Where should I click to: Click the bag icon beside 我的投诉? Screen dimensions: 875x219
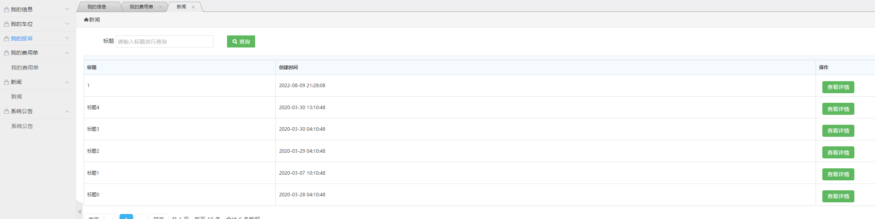[6, 39]
